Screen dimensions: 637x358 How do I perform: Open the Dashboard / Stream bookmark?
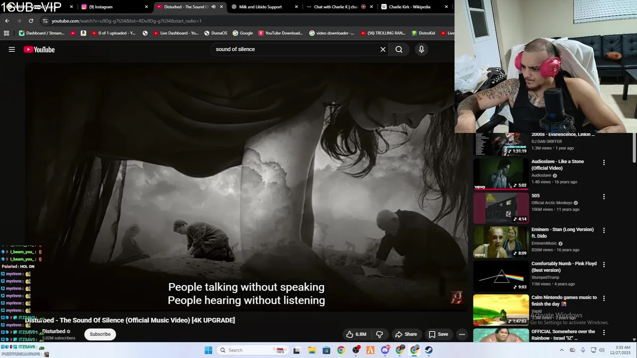click(x=41, y=33)
